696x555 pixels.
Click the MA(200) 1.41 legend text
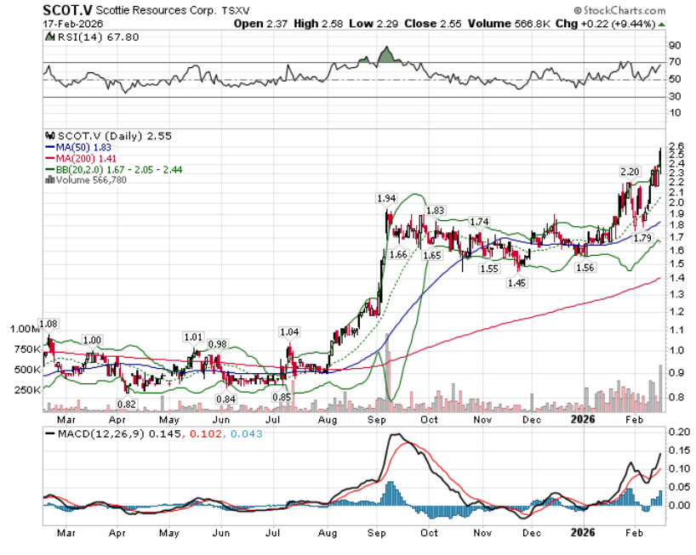coord(86,159)
